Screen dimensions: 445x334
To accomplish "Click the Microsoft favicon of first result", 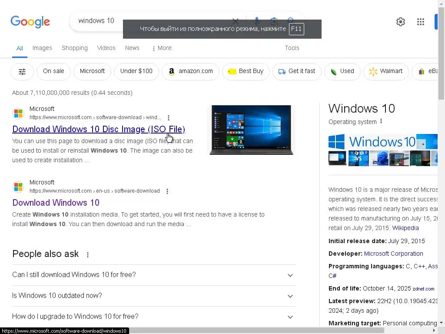I will 18,113.
